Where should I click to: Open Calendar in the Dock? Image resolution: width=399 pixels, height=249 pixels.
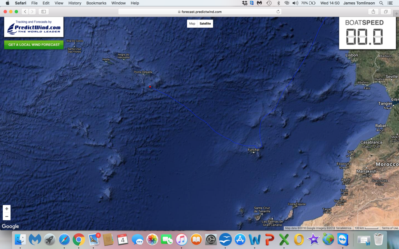tap(123, 239)
